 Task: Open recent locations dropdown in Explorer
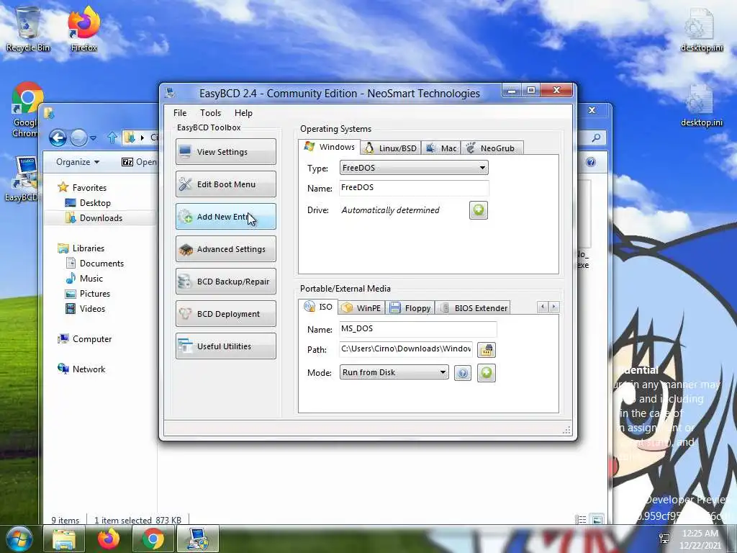click(93, 138)
